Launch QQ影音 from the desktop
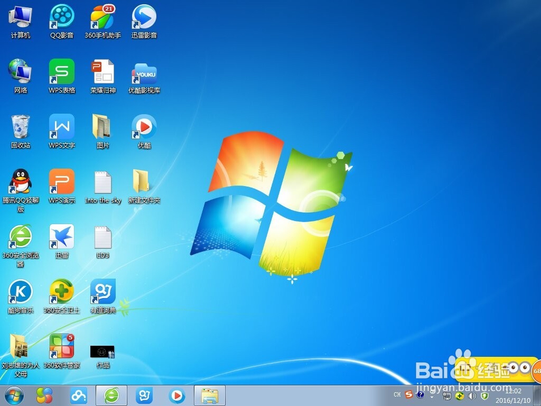This screenshot has width=541, height=406. [x=62, y=22]
